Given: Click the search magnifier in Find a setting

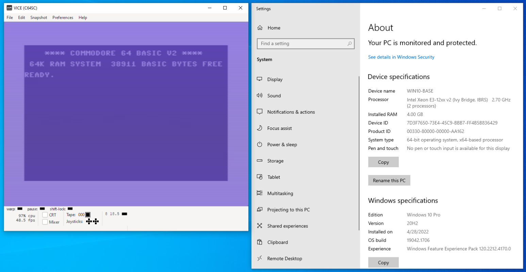Looking at the screenshot, I should tap(349, 44).
